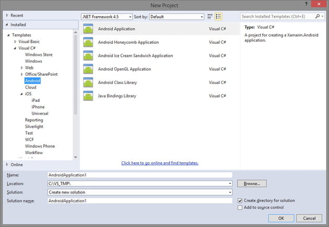Toggle Create directory for solution checkbox
The image size is (329, 227).
click(x=240, y=200)
